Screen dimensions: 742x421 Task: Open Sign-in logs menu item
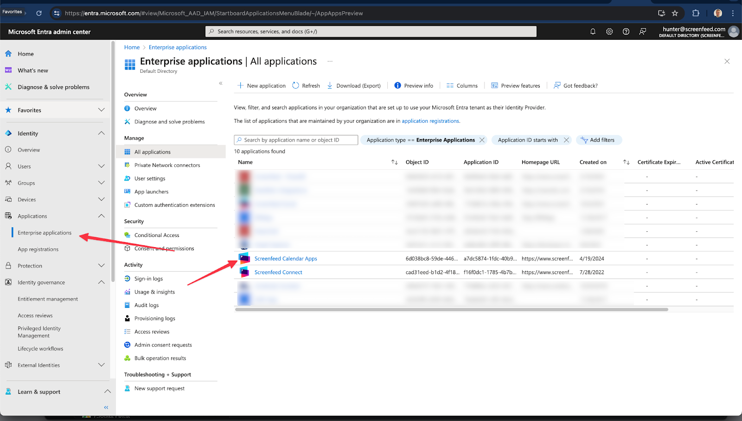(148, 279)
